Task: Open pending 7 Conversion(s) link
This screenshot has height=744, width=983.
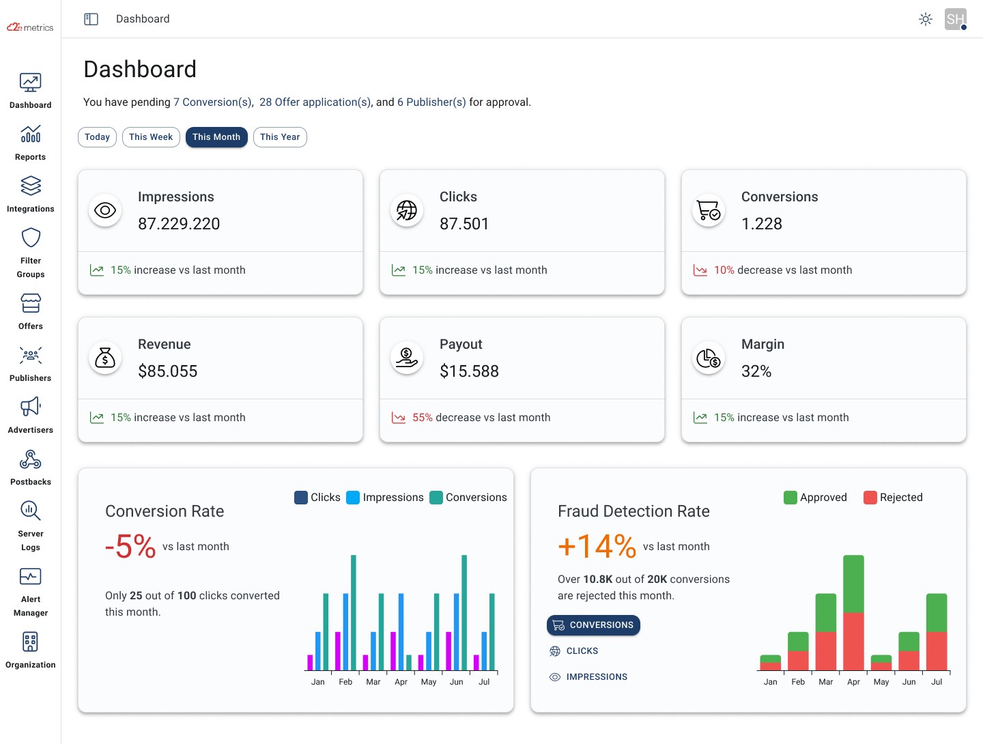Action: (212, 102)
